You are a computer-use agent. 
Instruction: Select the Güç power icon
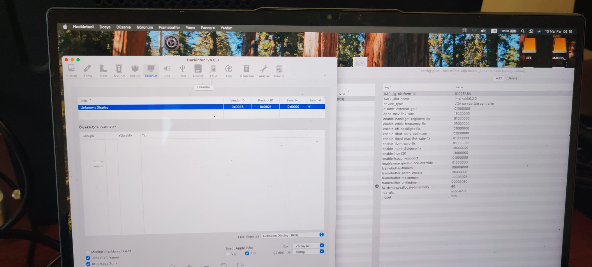(x=229, y=71)
